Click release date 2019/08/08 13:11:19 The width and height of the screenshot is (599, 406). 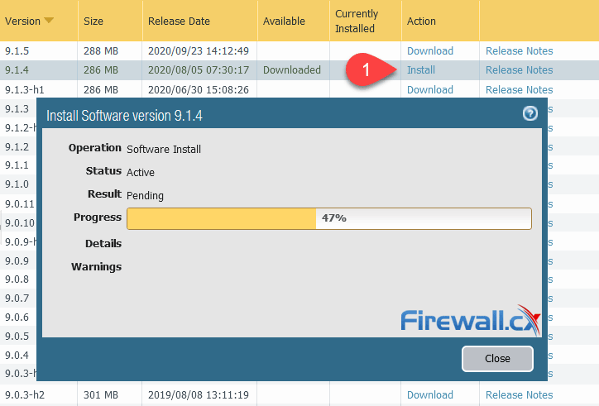[x=199, y=395]
